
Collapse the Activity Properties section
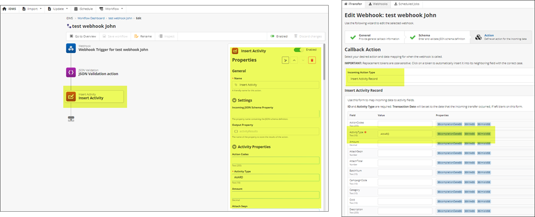[x=235, y=146]
